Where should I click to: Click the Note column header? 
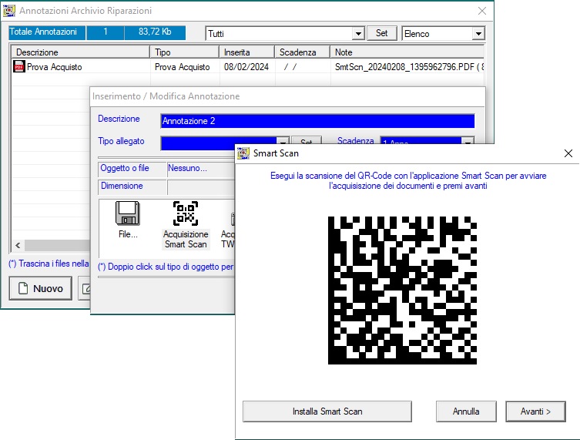point(407,52)
